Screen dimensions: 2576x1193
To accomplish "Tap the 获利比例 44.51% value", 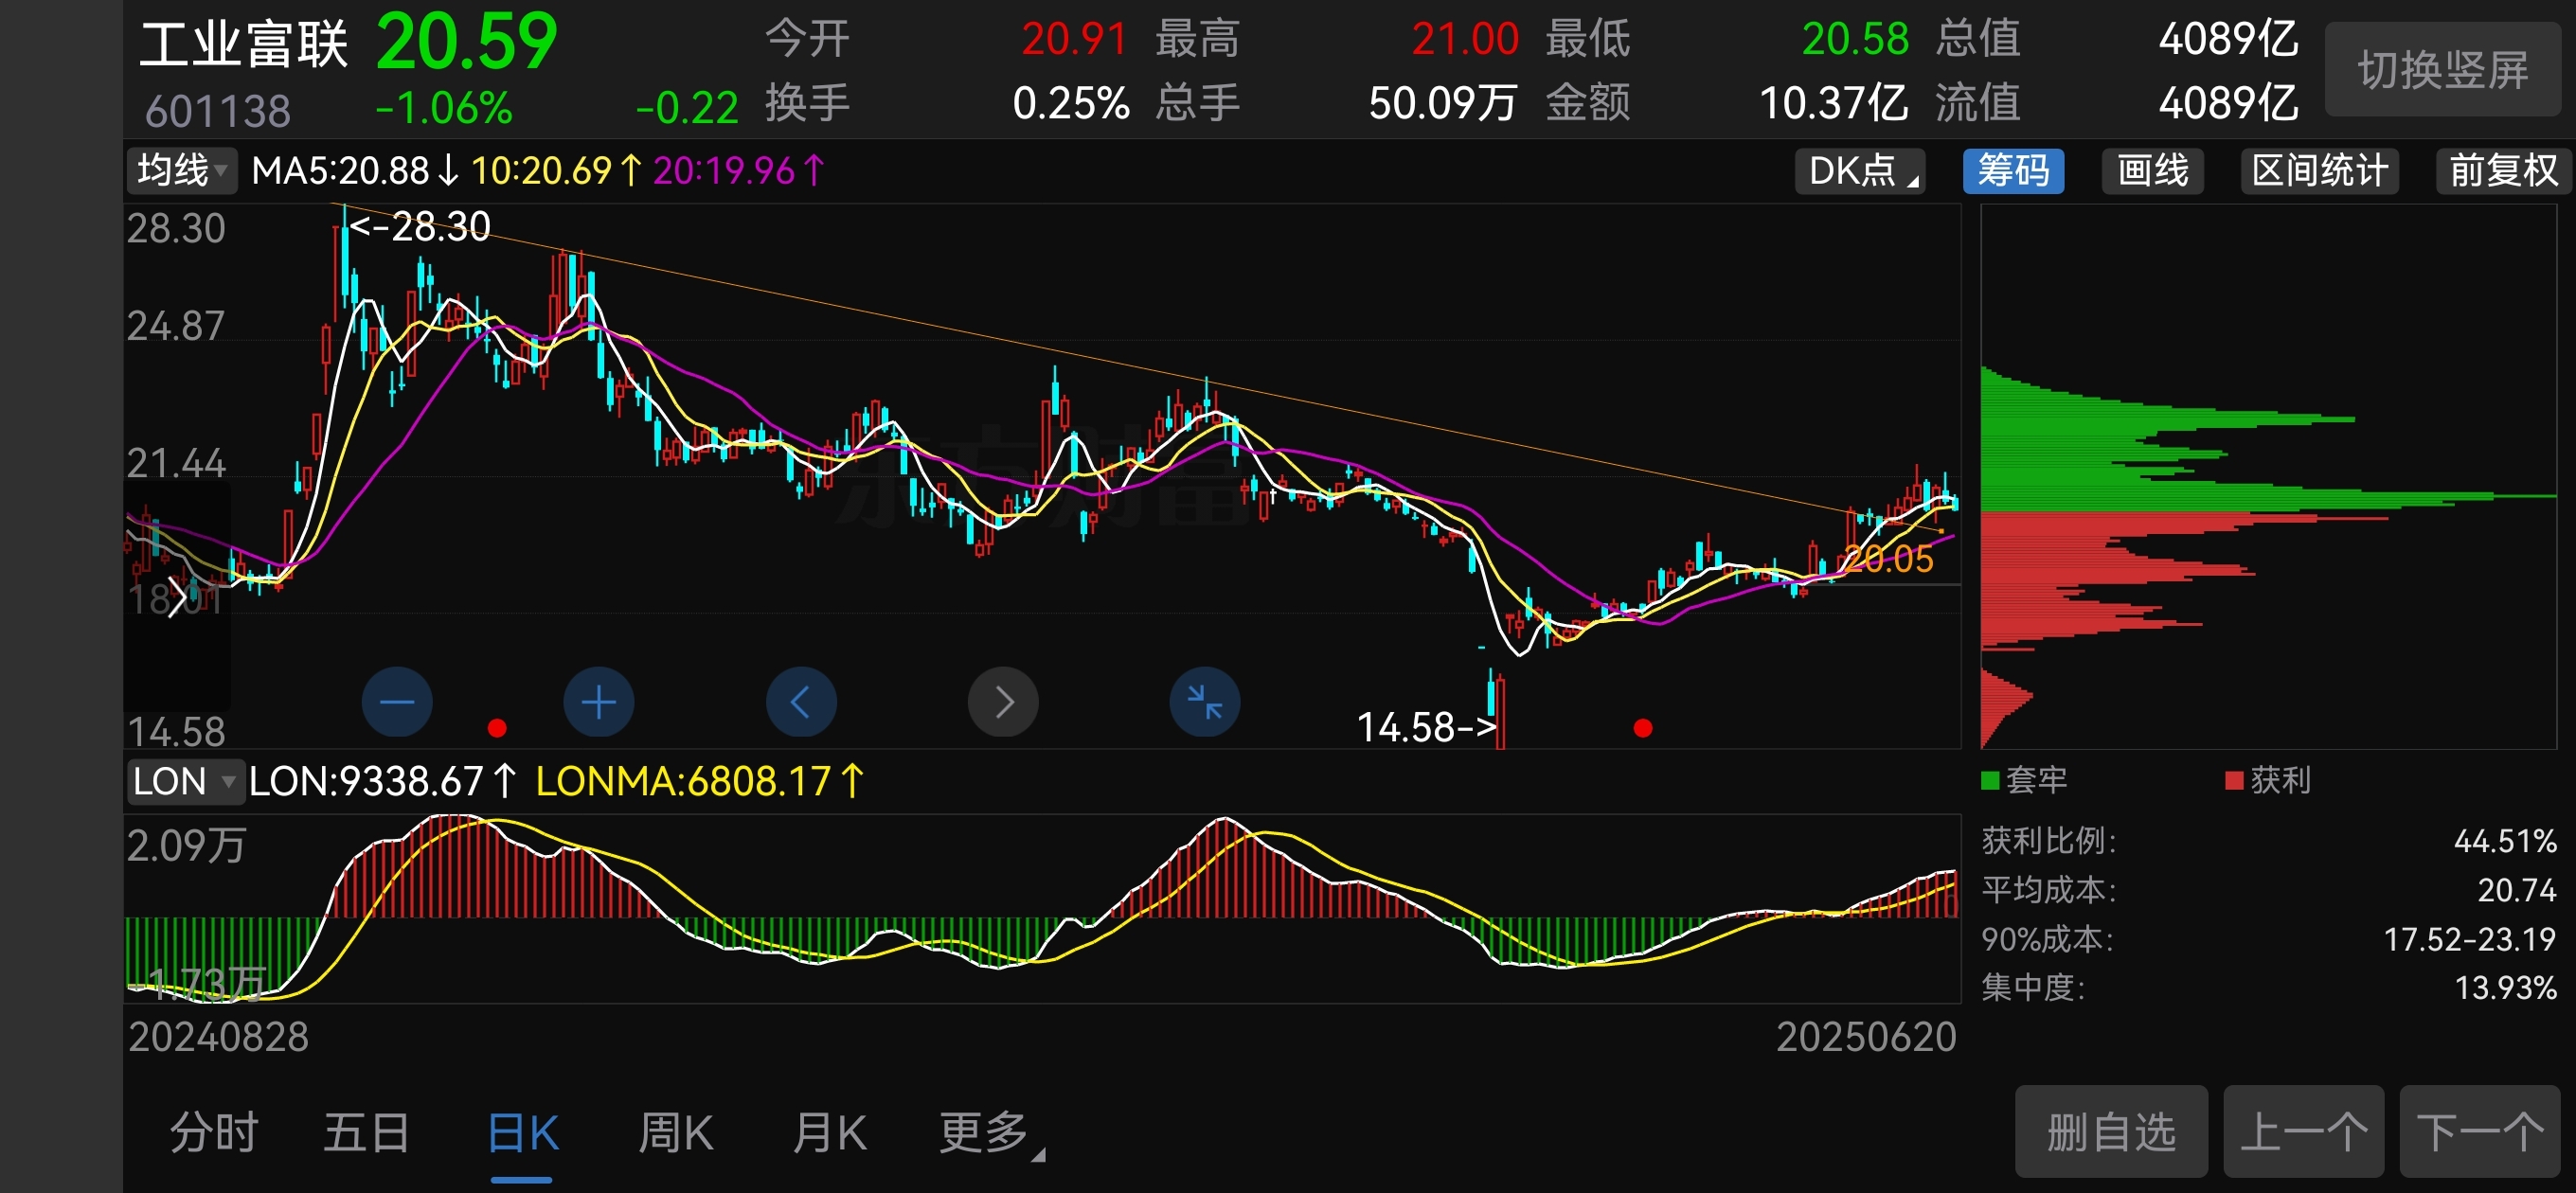I will [x=2505, y=841].
